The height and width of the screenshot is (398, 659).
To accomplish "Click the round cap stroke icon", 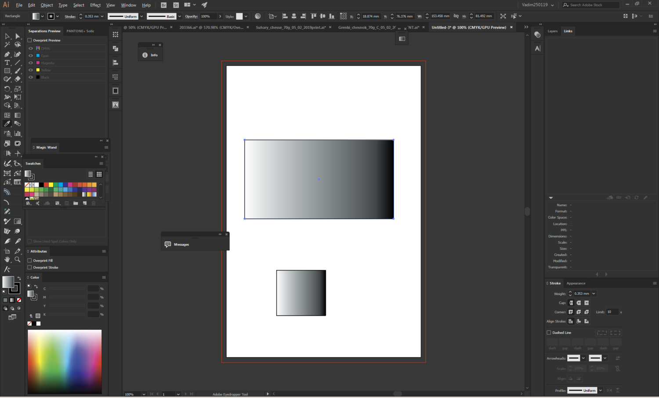I will point(579,303).
